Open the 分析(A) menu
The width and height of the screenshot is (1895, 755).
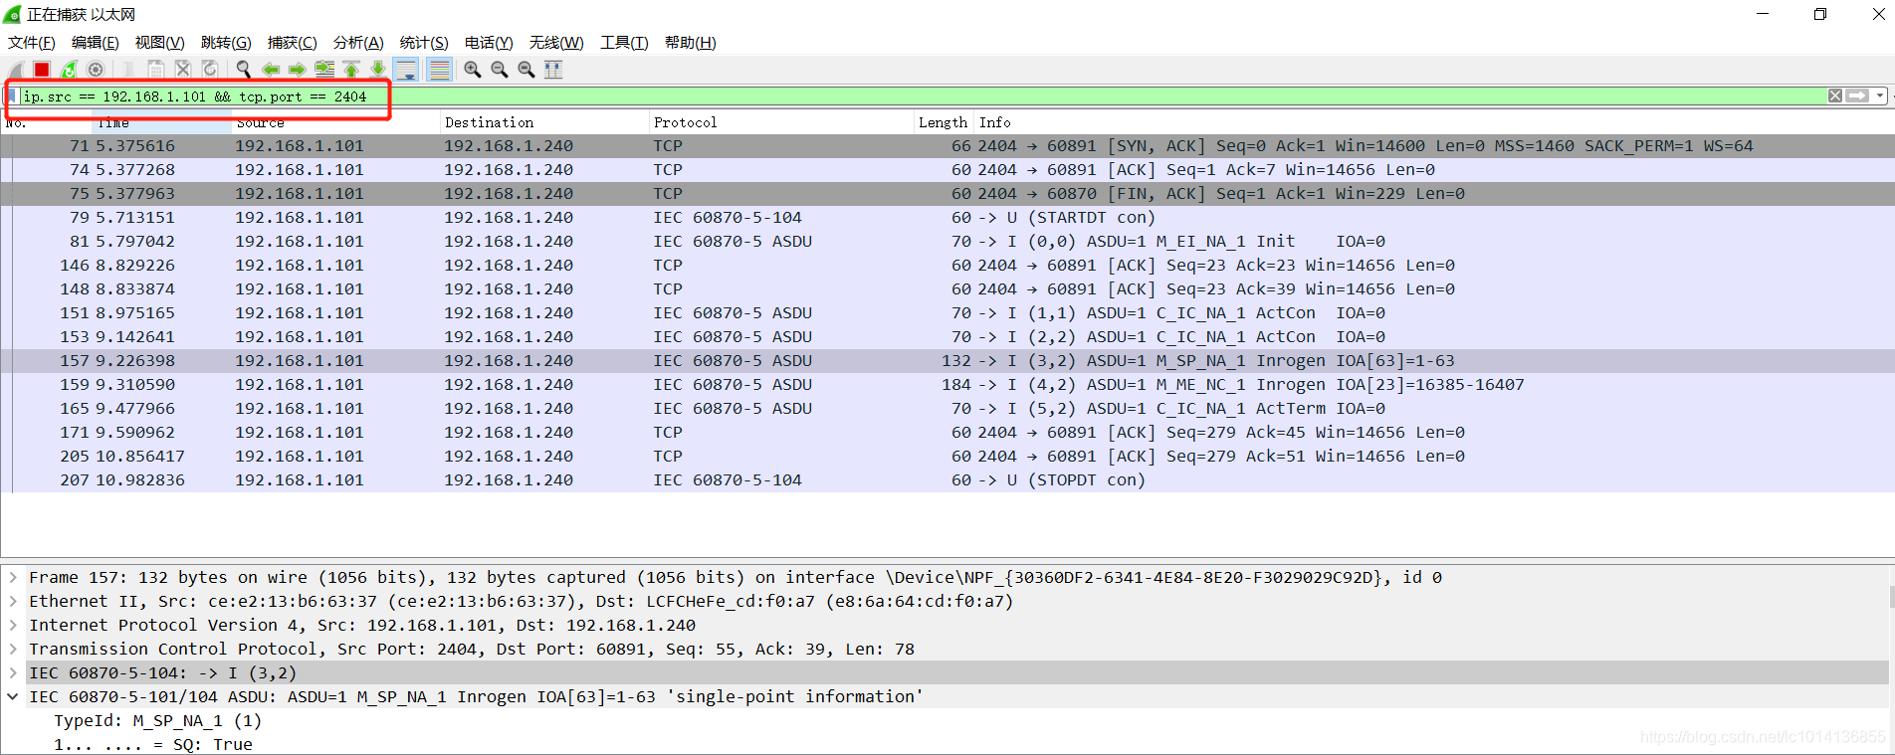358,43
